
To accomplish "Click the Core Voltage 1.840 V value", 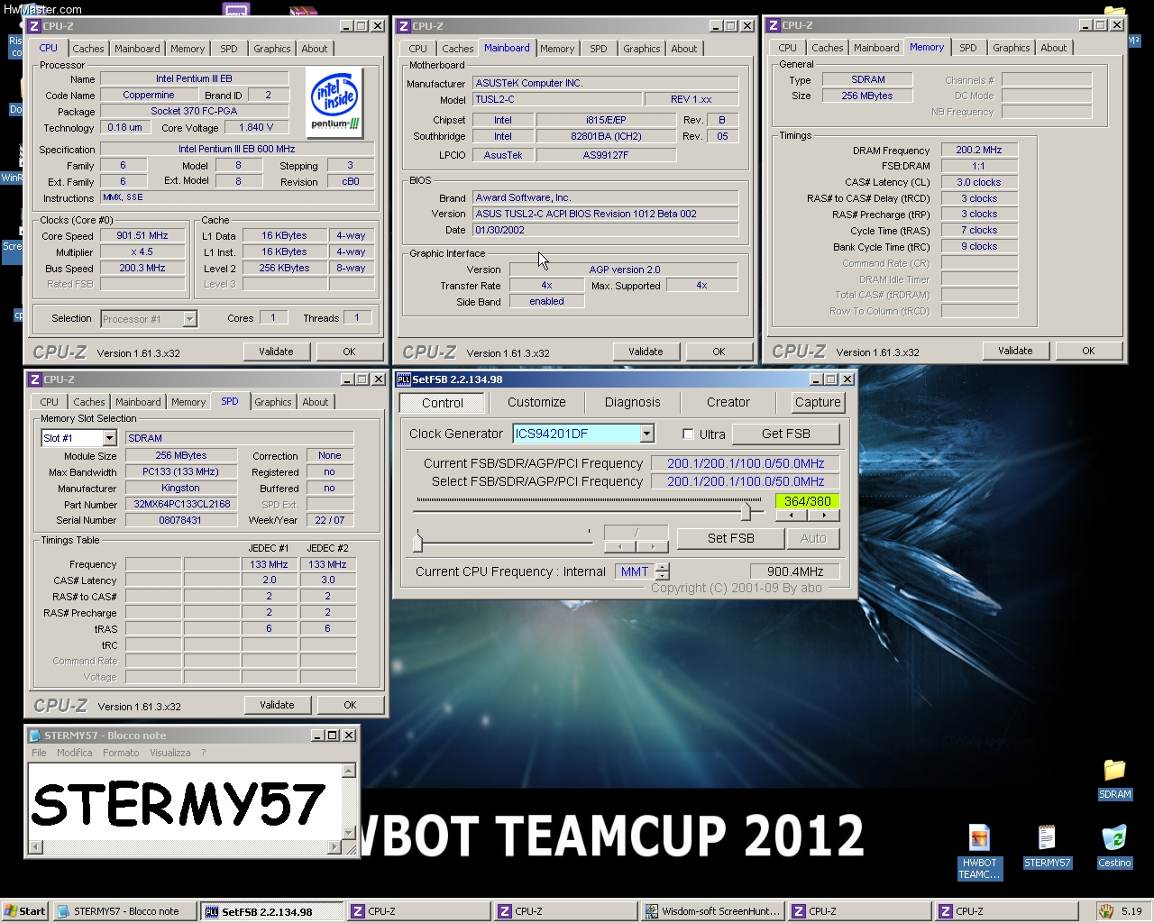I will click(x=256, y=127).
